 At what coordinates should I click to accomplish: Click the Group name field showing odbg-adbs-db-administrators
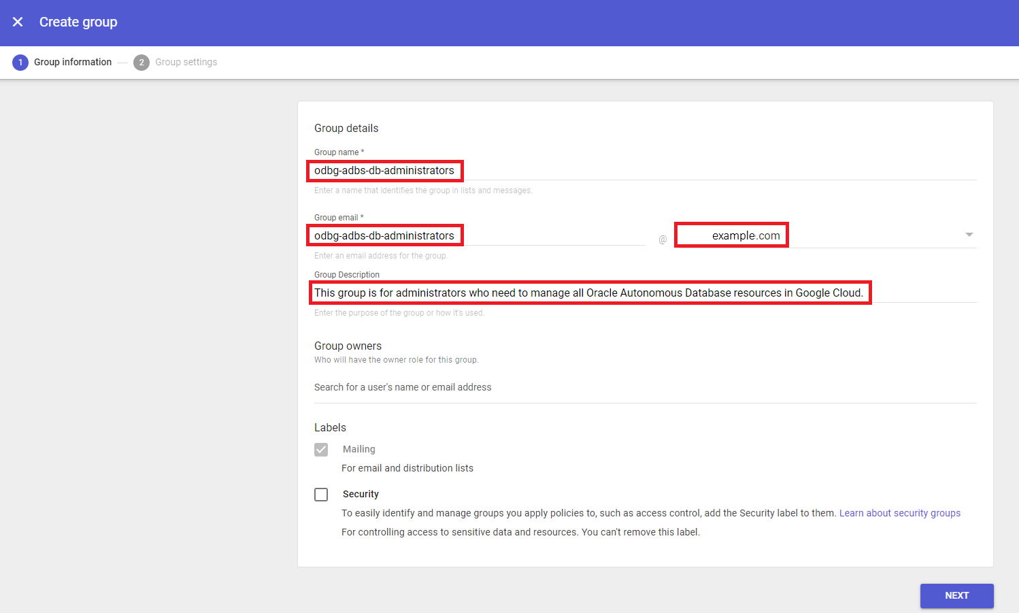point(385,170)
